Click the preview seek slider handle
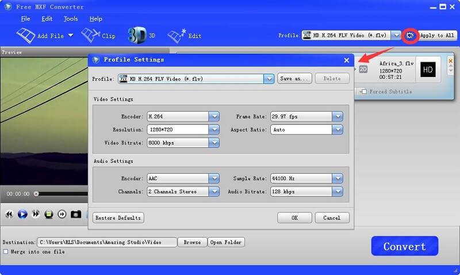The image size is (460, 275). coord(36,194)
